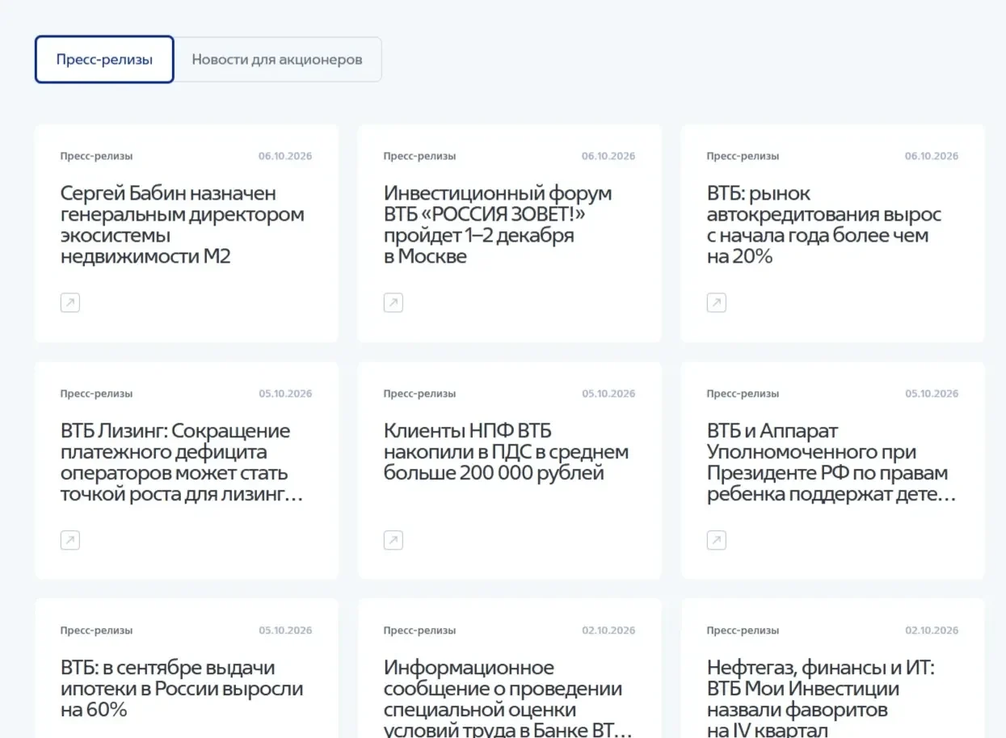This screenshot has height=738, width=1006.
Task: Switch to Новости для акционеров tab
Action: [x=277, y=59]
